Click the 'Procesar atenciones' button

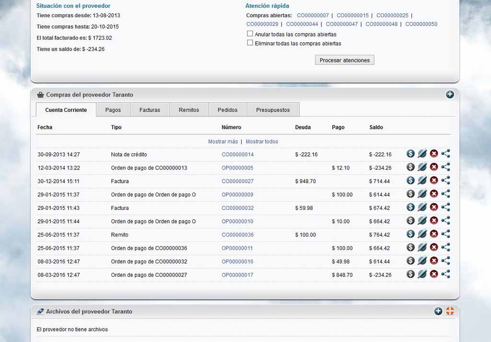(x=344, y=60)
